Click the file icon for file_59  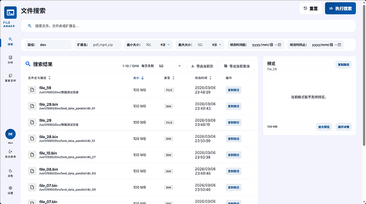(32, 90)
